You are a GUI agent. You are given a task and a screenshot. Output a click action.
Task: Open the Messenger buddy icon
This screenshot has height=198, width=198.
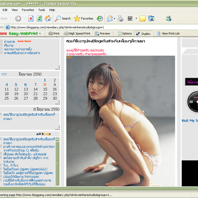coord(168,18)
